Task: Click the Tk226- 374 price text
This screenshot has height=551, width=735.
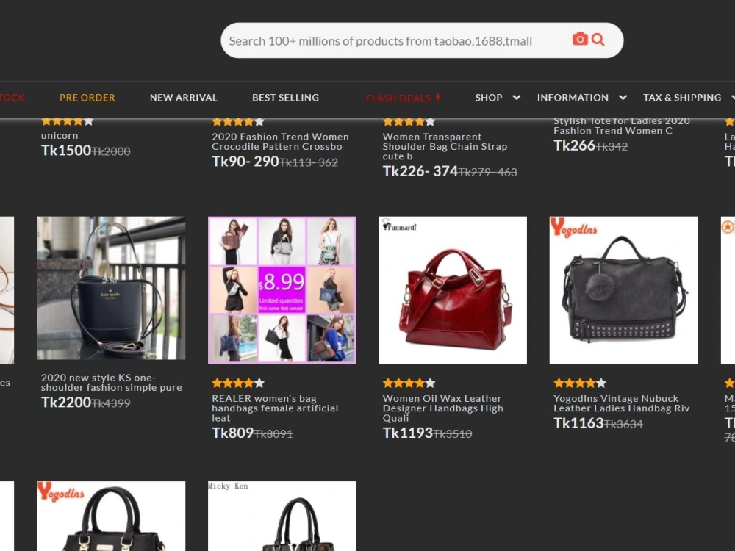Action: 420,171
